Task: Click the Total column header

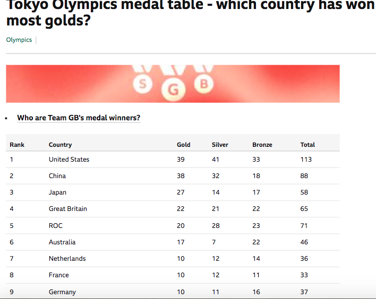Action: pyautogui.click(x=307, y=145)
